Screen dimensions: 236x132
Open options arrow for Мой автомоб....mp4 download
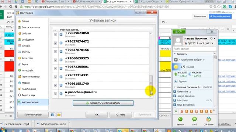tap(70, 122)
